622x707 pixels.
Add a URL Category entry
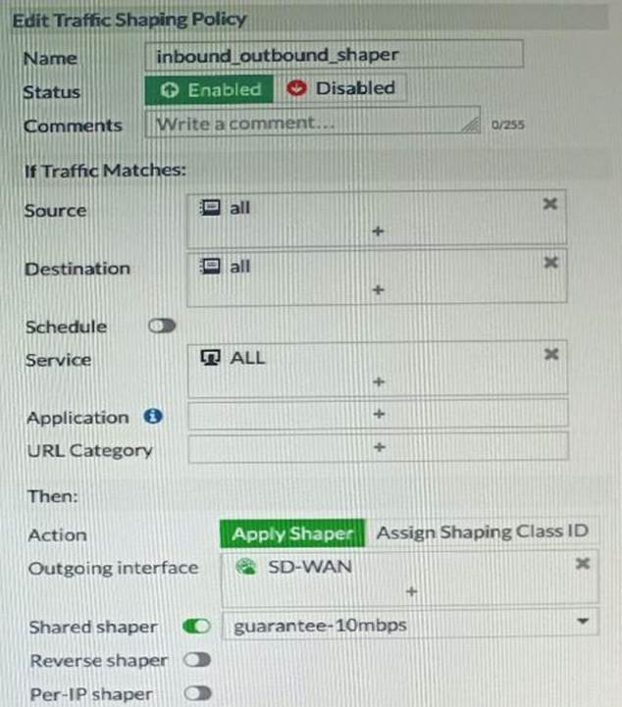[378, 447]
